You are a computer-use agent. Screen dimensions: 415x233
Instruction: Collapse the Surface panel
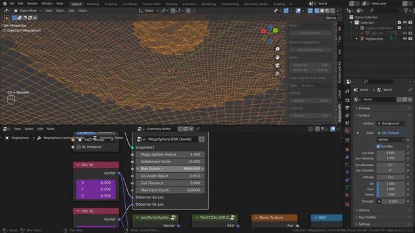364,115
